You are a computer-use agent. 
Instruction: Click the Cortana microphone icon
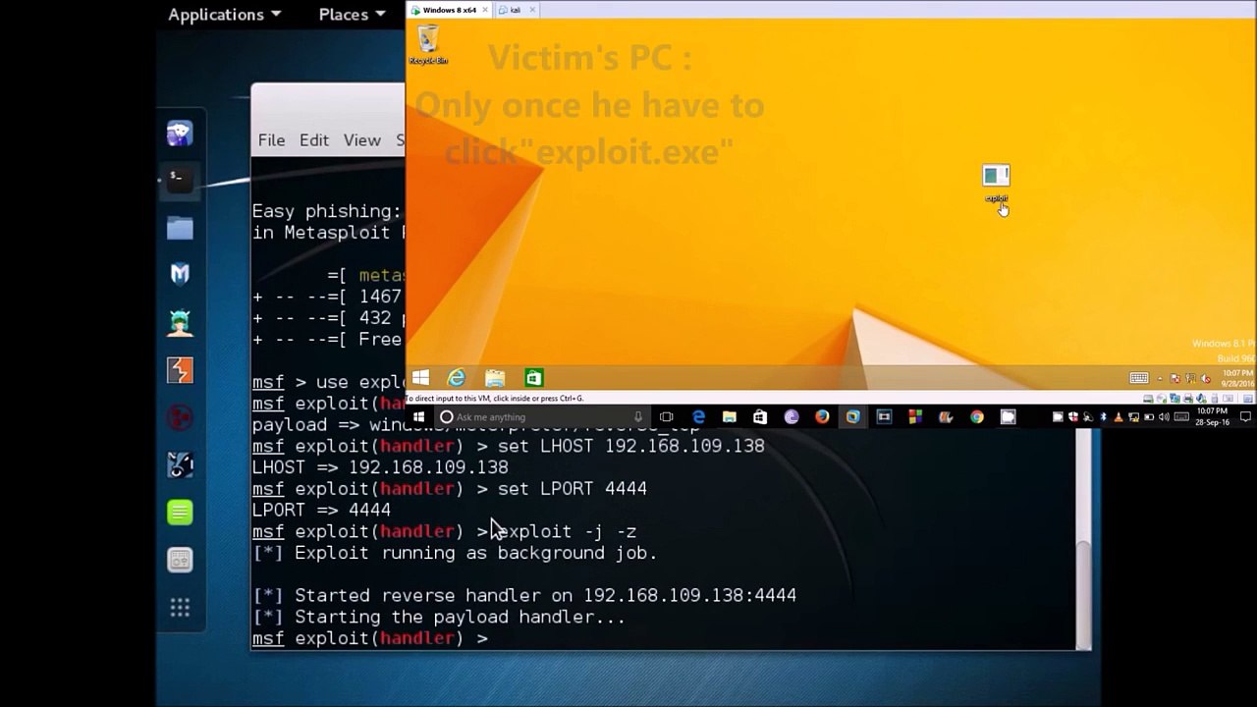pyautogui.click(x=637, y=417)
